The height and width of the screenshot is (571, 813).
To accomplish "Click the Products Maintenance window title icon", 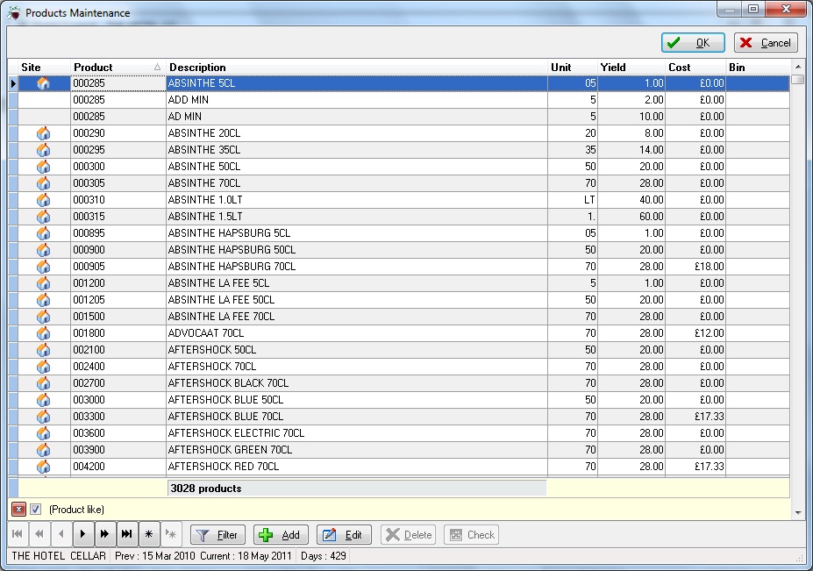I will click(x=14, y=13).
